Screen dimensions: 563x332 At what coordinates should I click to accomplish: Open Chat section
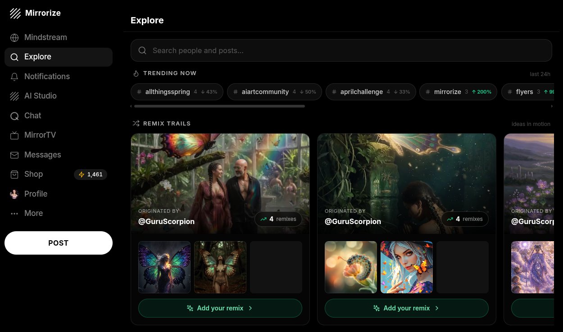point(59,116)
